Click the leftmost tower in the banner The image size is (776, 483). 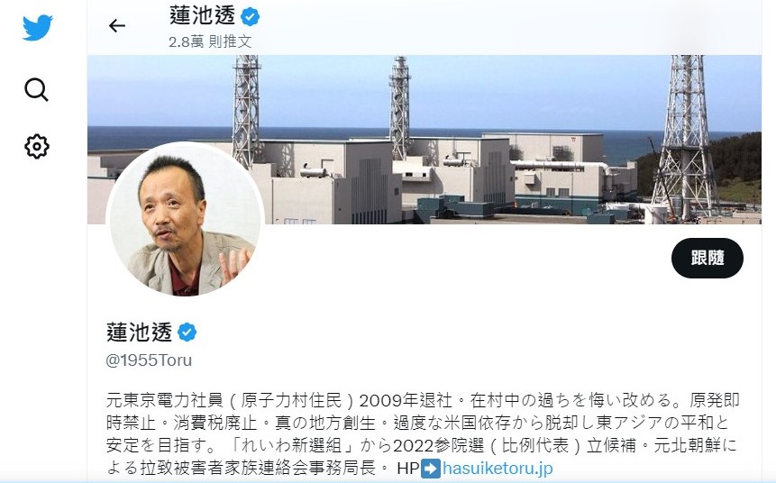click(x=246, y=112)
